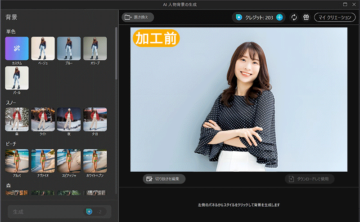360x222 pixels.
Task: Pick the ホワイトヘブン beach thumbnail
Action: (x=95, y=161)
